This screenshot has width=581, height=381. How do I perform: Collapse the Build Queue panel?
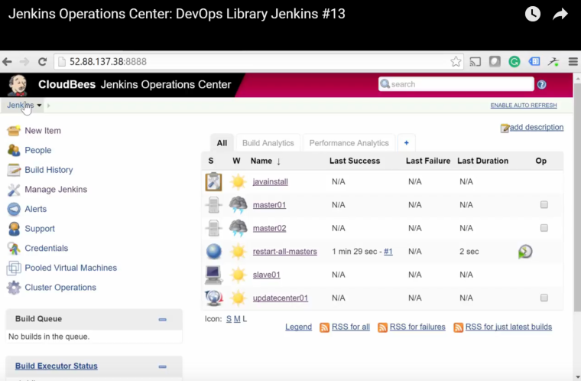point(162,319)
